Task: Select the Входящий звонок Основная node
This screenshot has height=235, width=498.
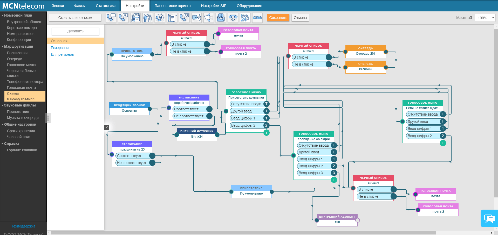Action: (129, 109)
